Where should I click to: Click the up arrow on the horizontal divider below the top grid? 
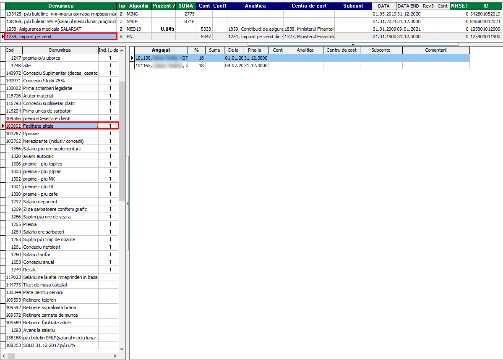point(353,45)
